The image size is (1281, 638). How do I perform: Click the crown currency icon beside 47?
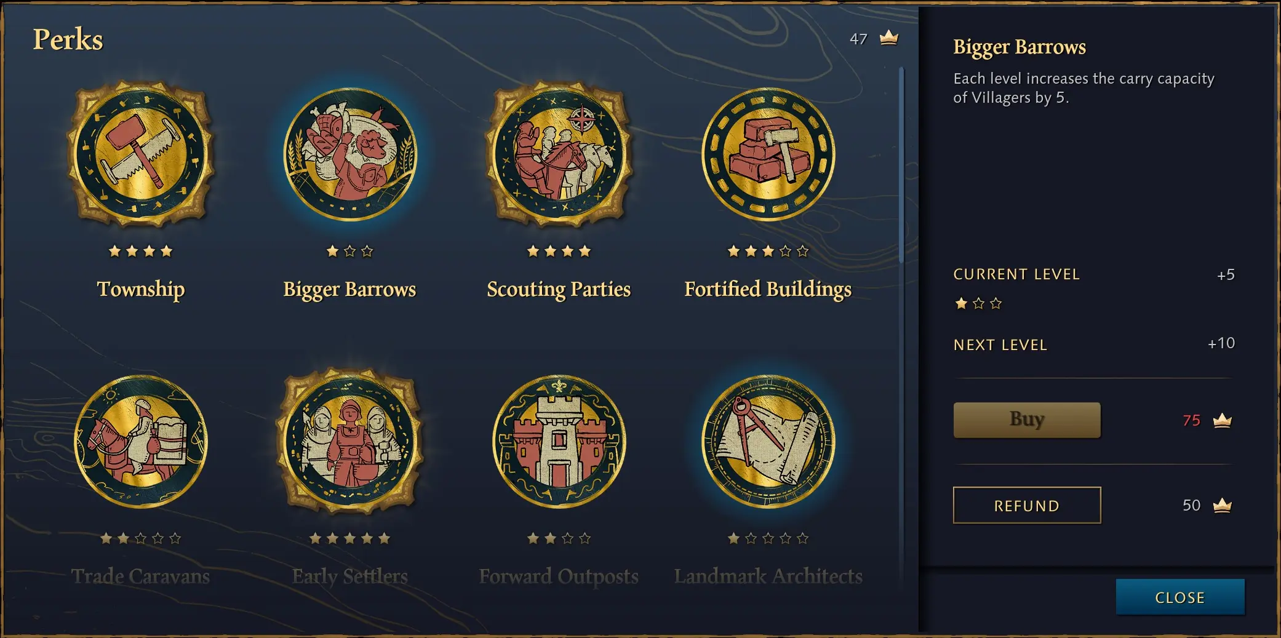click(x=889, y=38)
